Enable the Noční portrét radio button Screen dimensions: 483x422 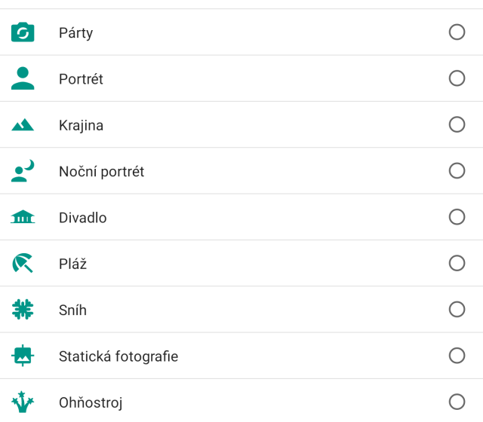coord(457,170)
